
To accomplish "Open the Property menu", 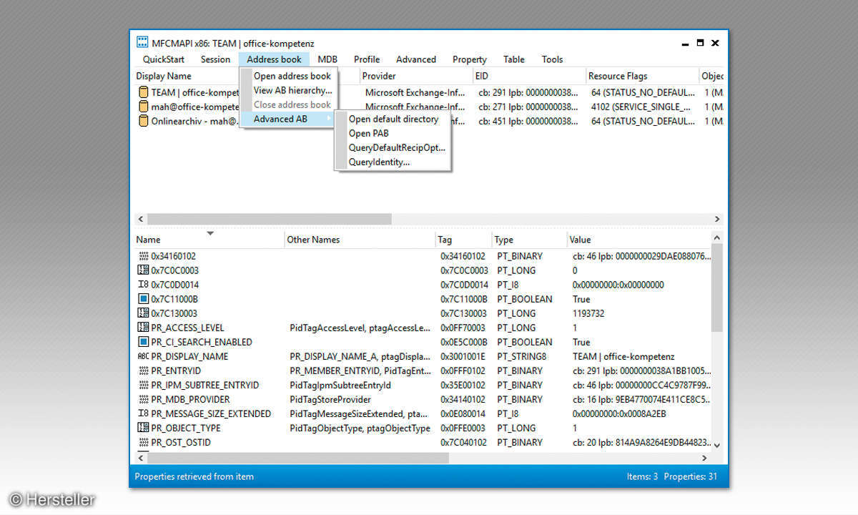I will (x=470, y=59).
